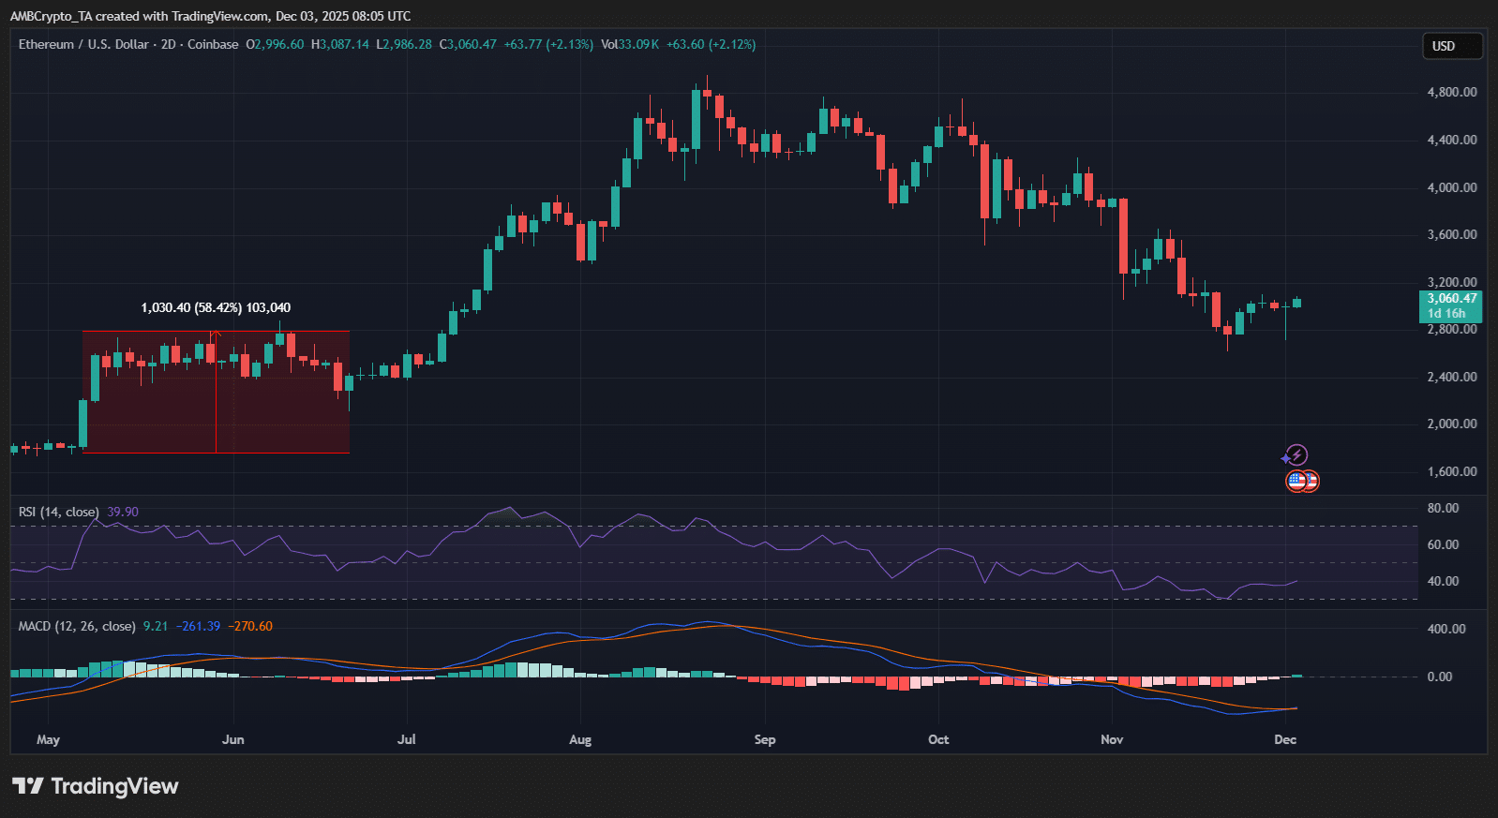Click the Vol 33.09K volume readout

[x=630, y=44]
